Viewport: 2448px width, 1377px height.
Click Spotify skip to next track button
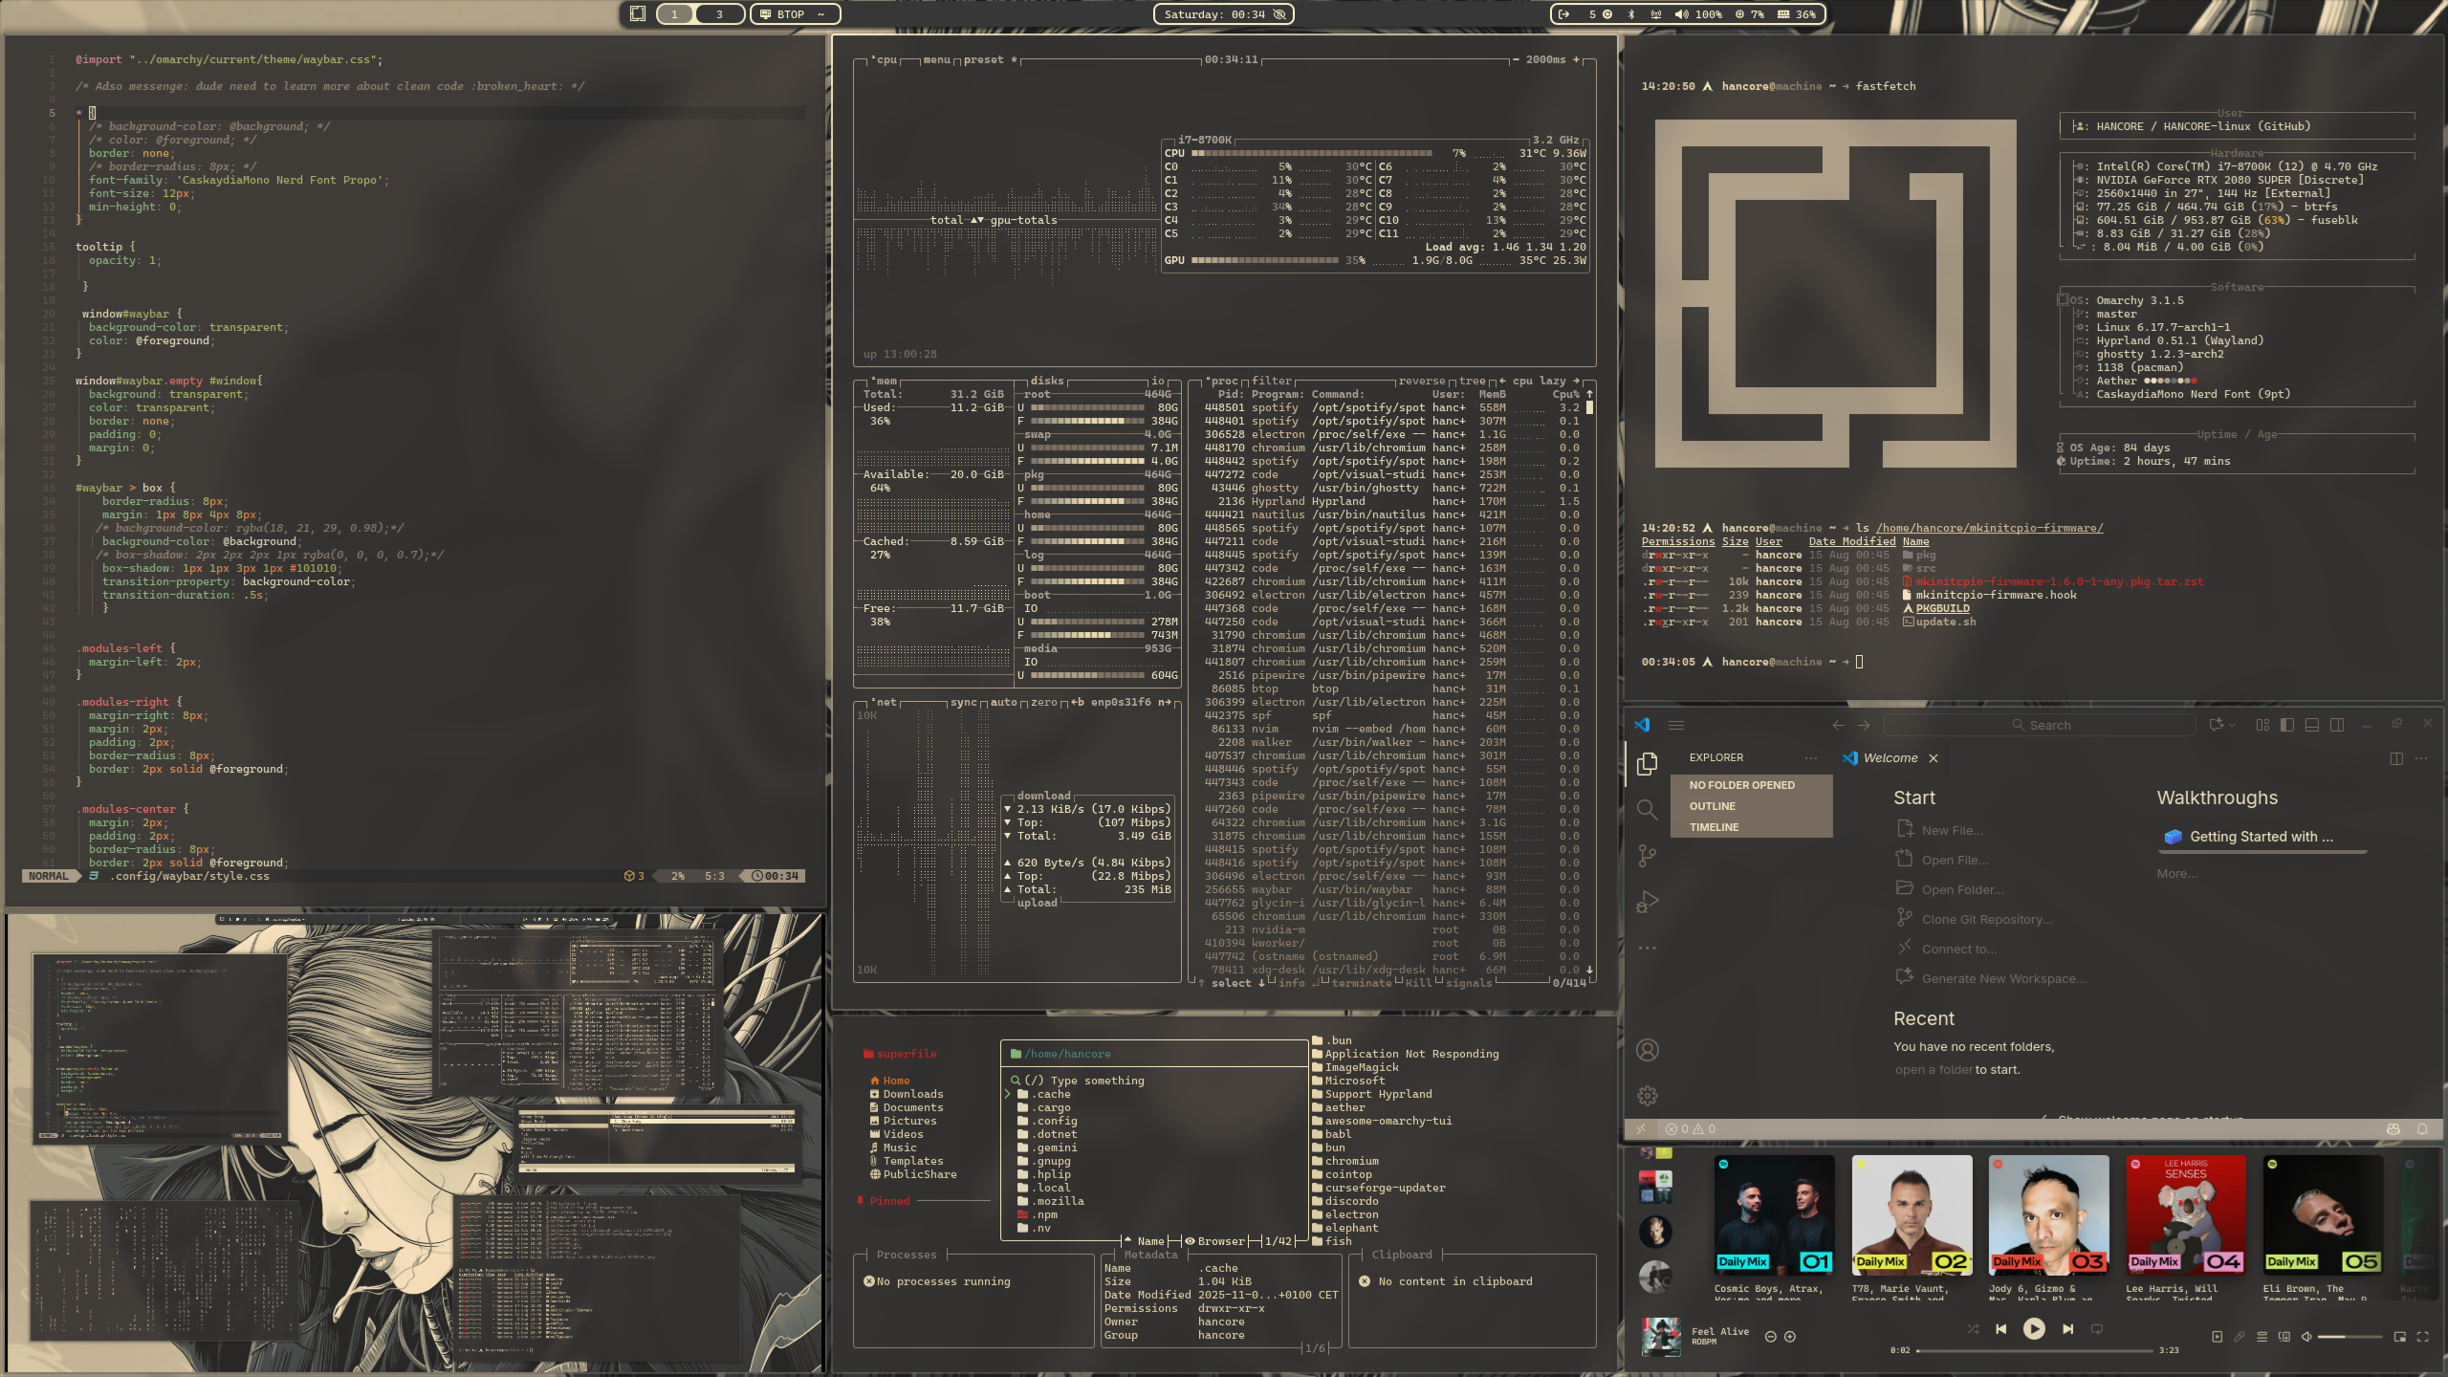tap(2067, 1329)
